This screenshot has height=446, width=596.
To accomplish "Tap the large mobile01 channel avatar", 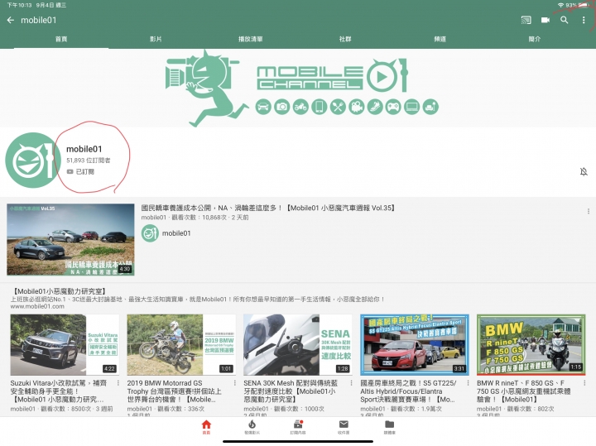I will (33, 161).
